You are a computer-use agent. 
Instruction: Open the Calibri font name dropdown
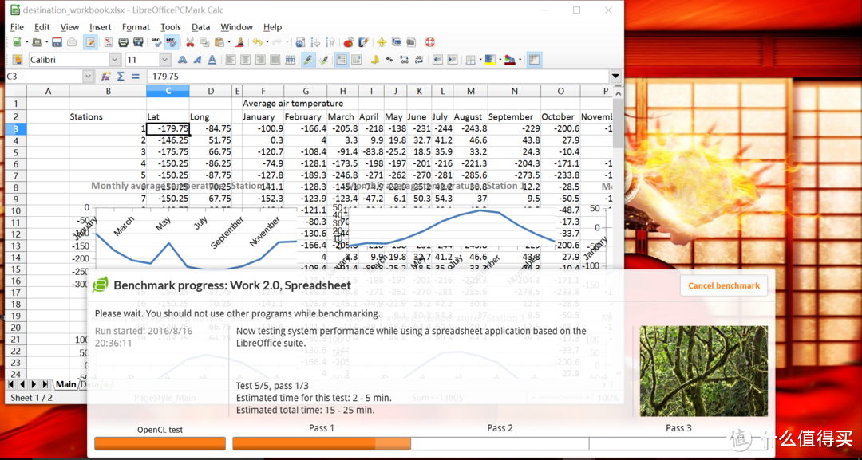pos(115,60)
